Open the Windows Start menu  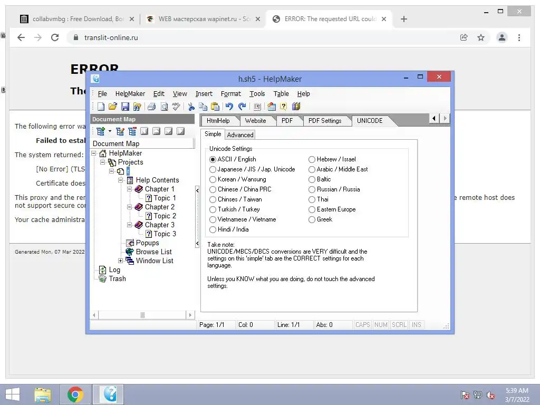(x=13, y=394)
